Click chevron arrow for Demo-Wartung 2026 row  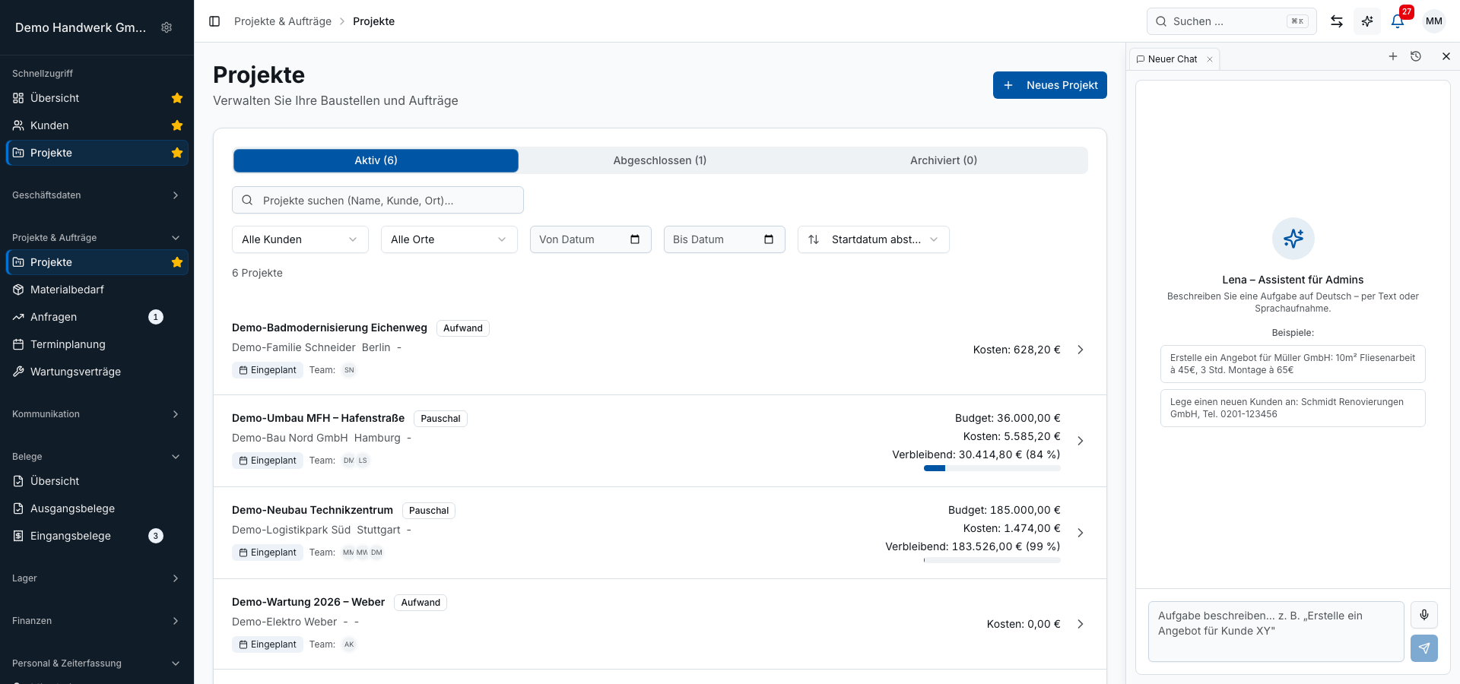pos(1081,624)
